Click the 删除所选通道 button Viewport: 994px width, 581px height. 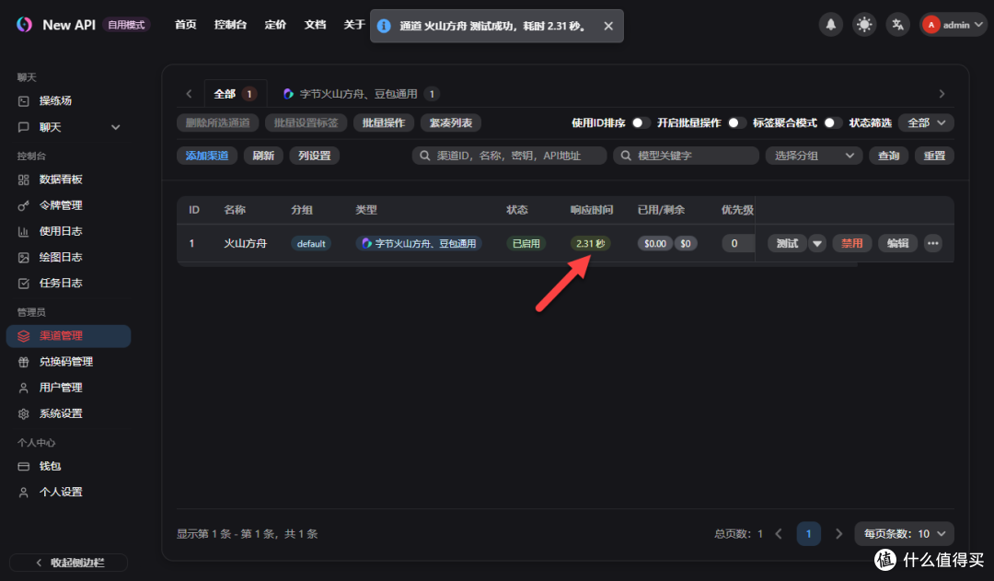[217, 123]
